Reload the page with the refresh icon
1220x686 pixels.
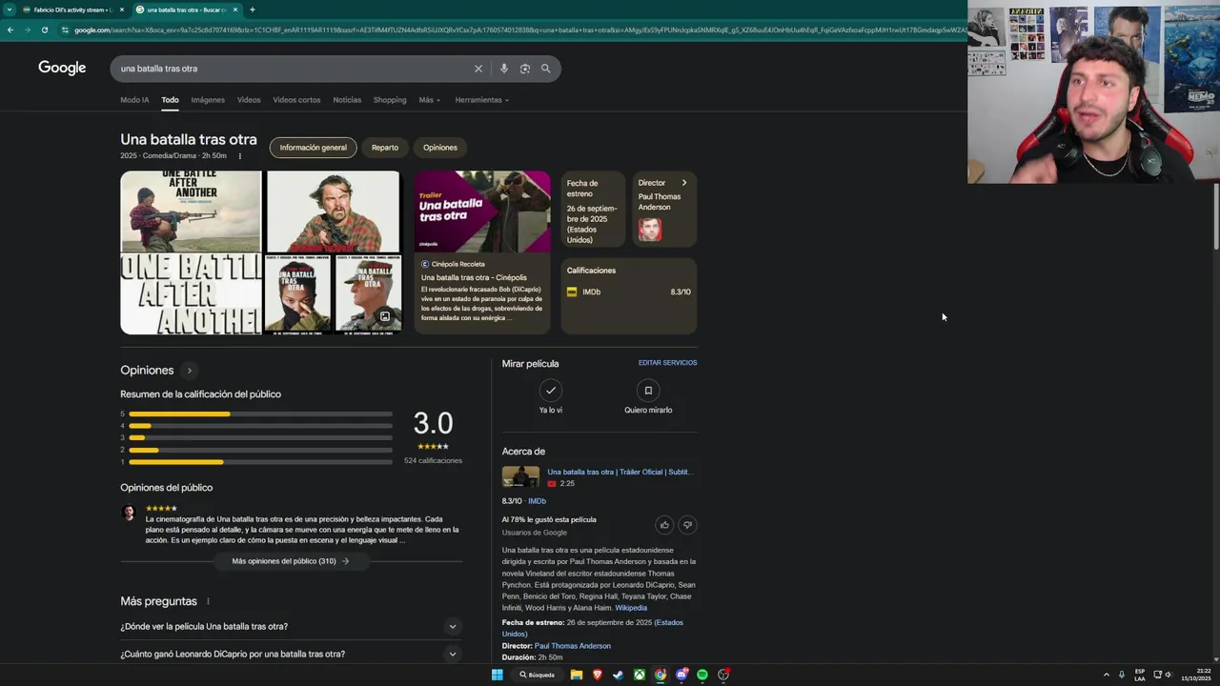point(45,30)
